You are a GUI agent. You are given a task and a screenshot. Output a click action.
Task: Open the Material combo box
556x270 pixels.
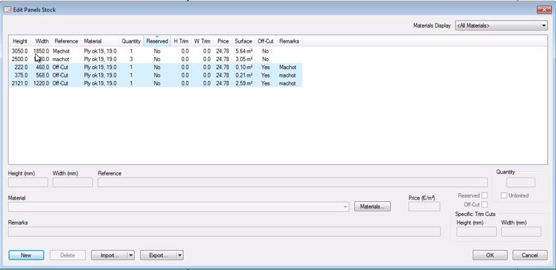point(179,207)
